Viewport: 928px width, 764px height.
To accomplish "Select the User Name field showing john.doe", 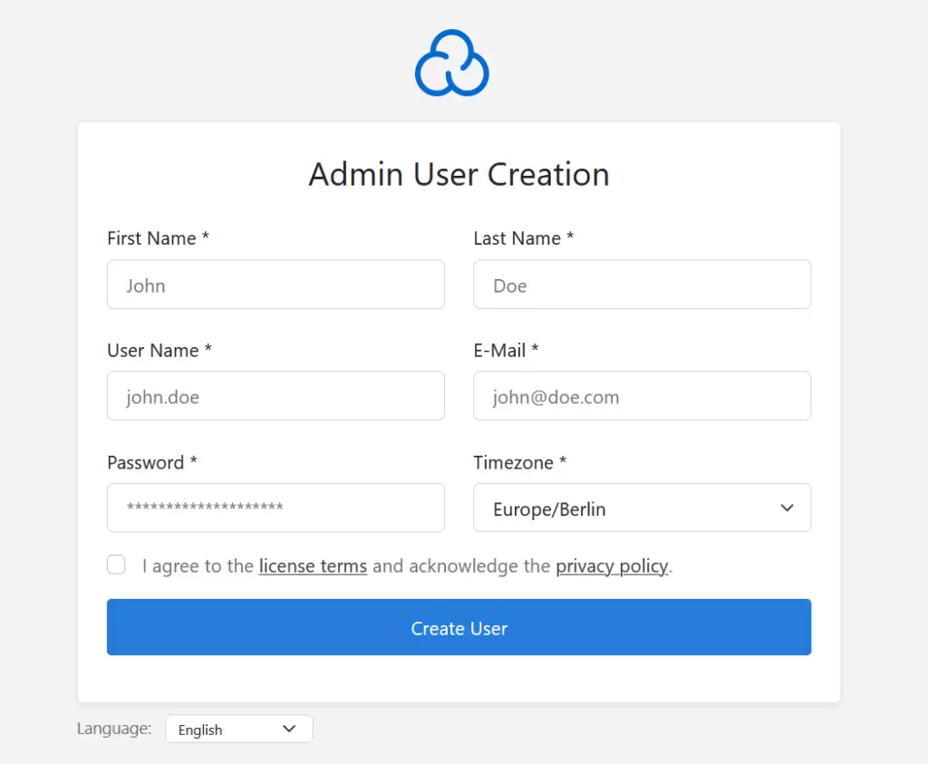I will 275,396.
